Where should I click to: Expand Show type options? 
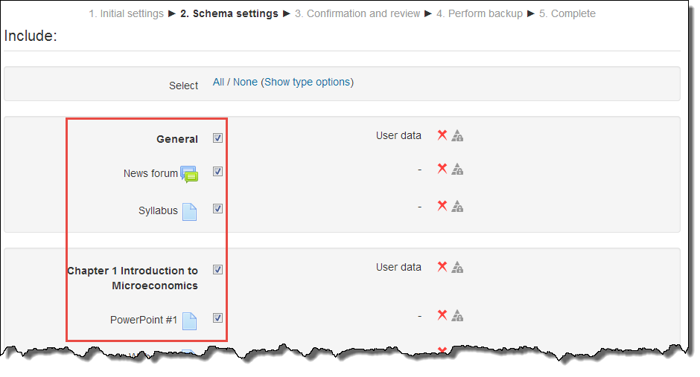pos(307,83)
